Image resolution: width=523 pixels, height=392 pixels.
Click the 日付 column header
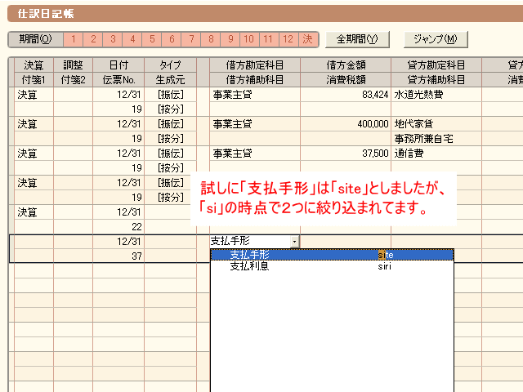pos(118,65)
